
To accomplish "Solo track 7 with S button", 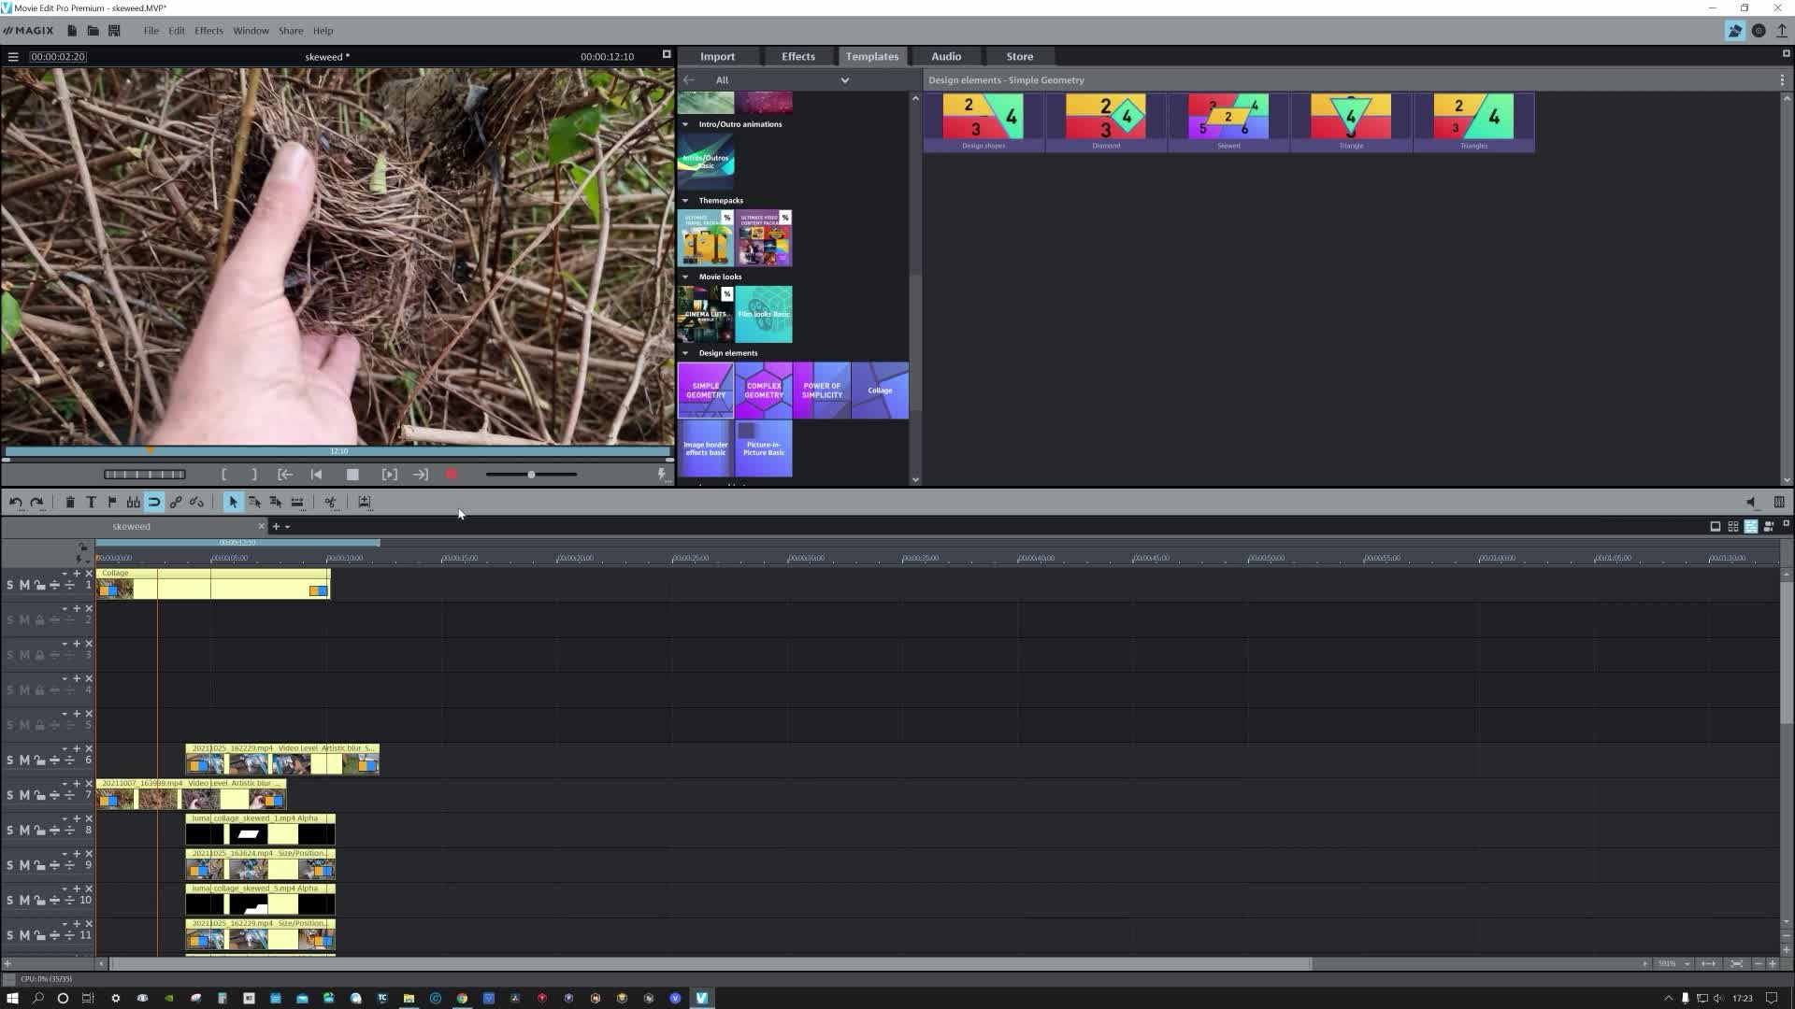I will [x=10, y=796].
